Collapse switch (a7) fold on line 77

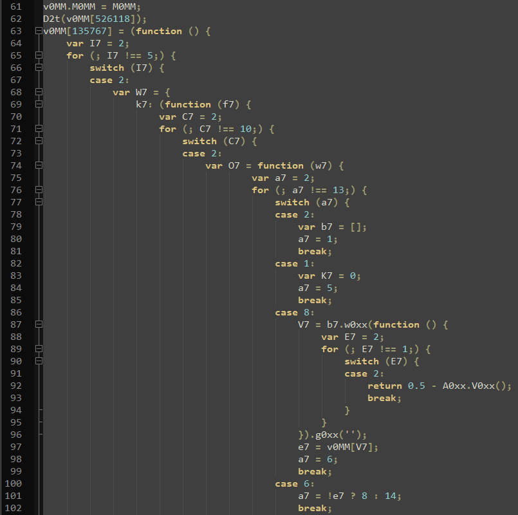tap(39, 202)
